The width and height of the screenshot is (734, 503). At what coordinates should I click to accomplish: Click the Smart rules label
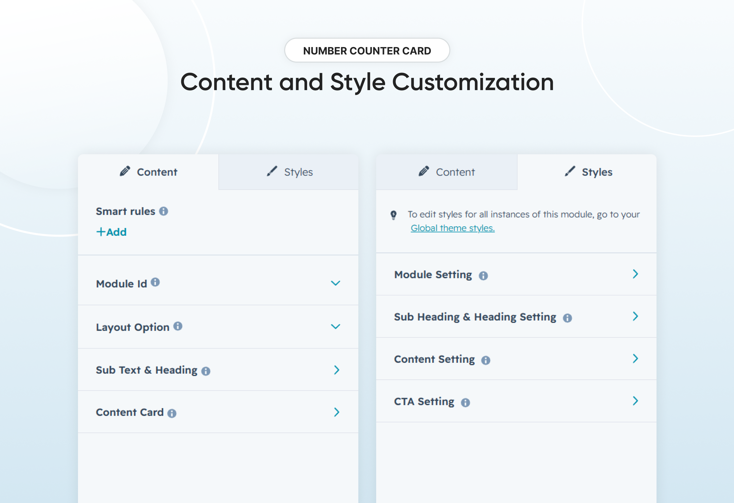tap(125, 211)
